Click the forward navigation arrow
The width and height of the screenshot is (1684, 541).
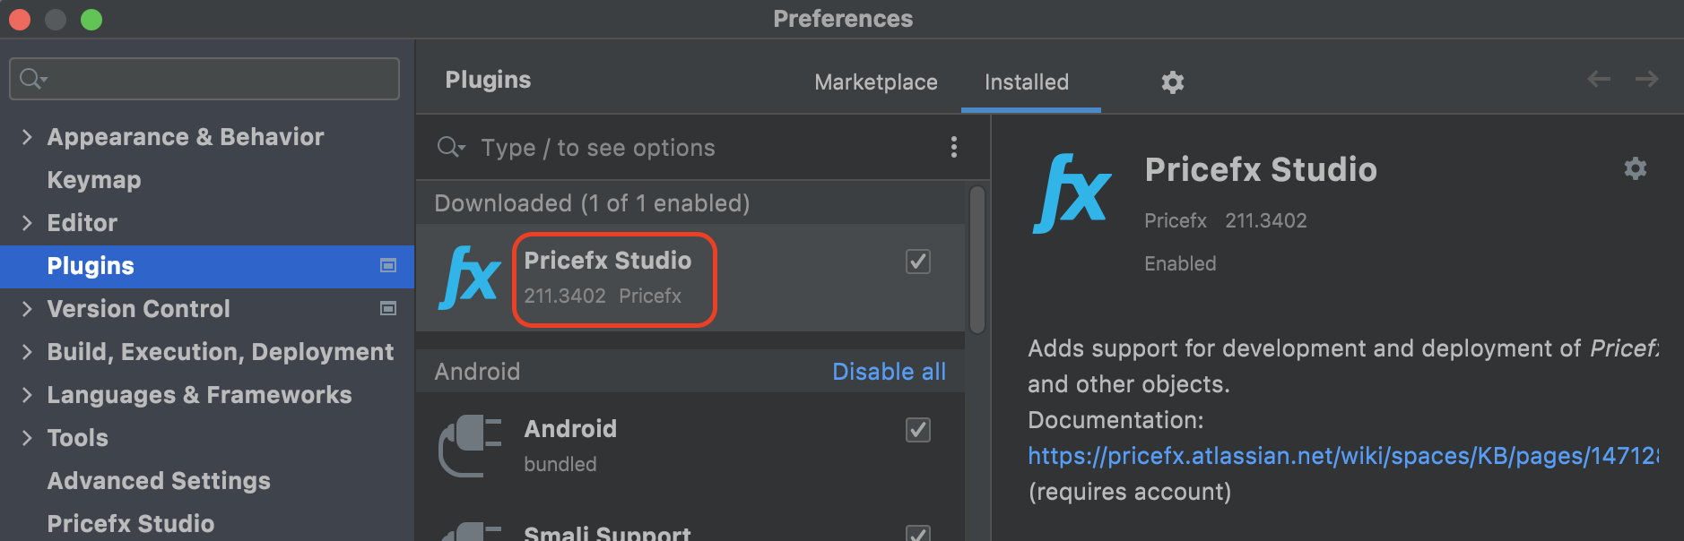1646,80
